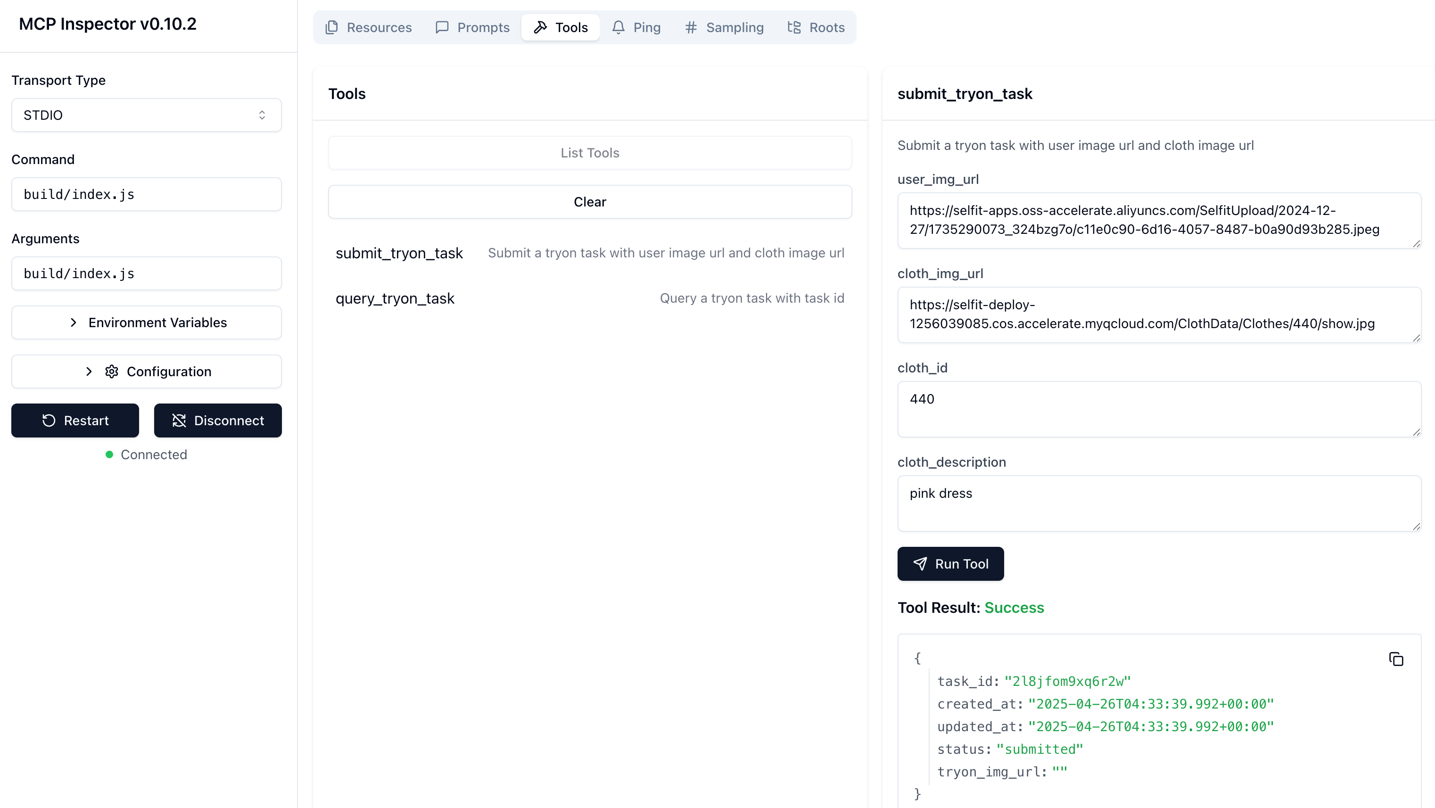Open the Transport Type STDIO dropdown
The width and height of the screenshot is (1435, 808).
click(147, 115)
